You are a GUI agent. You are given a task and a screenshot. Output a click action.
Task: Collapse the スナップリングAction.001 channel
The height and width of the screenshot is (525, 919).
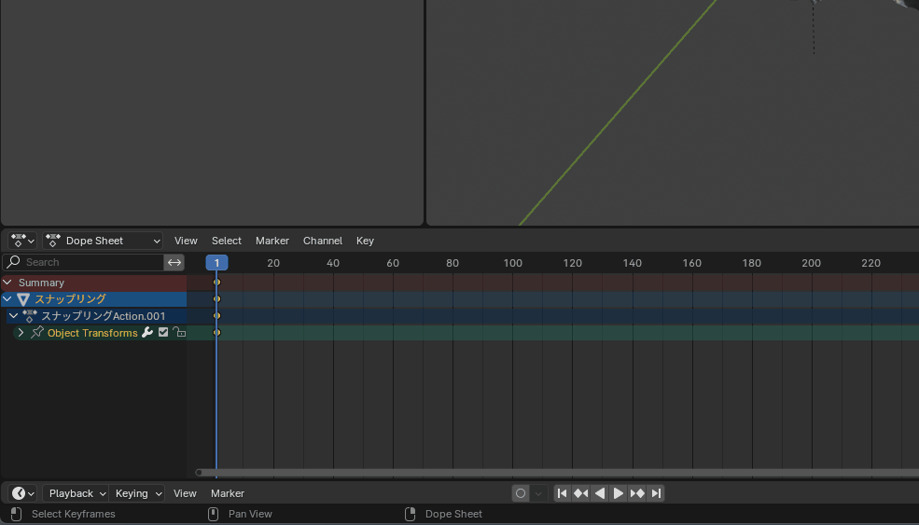coord(13,316)
